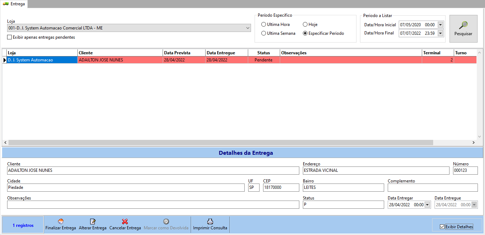Click the grid's scroll right arrow
The width and height of the screenshot is (485, 235).
[x=473, y=142]
